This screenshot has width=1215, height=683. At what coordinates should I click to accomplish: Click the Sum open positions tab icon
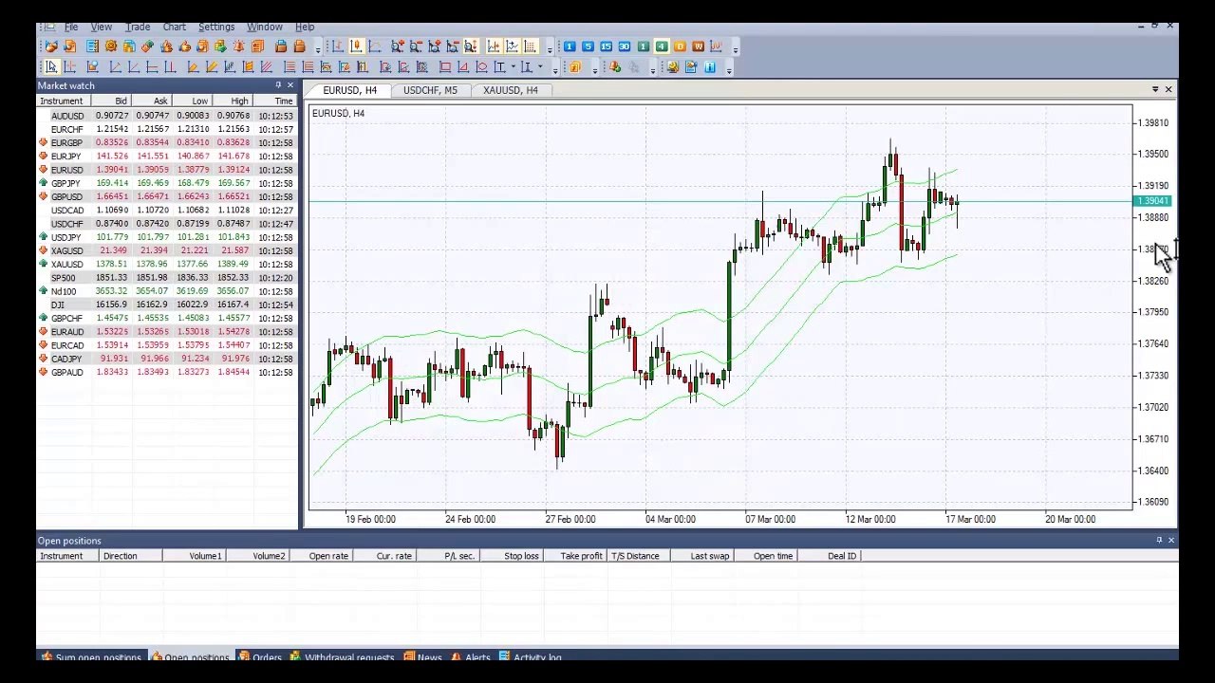(47, 656)
